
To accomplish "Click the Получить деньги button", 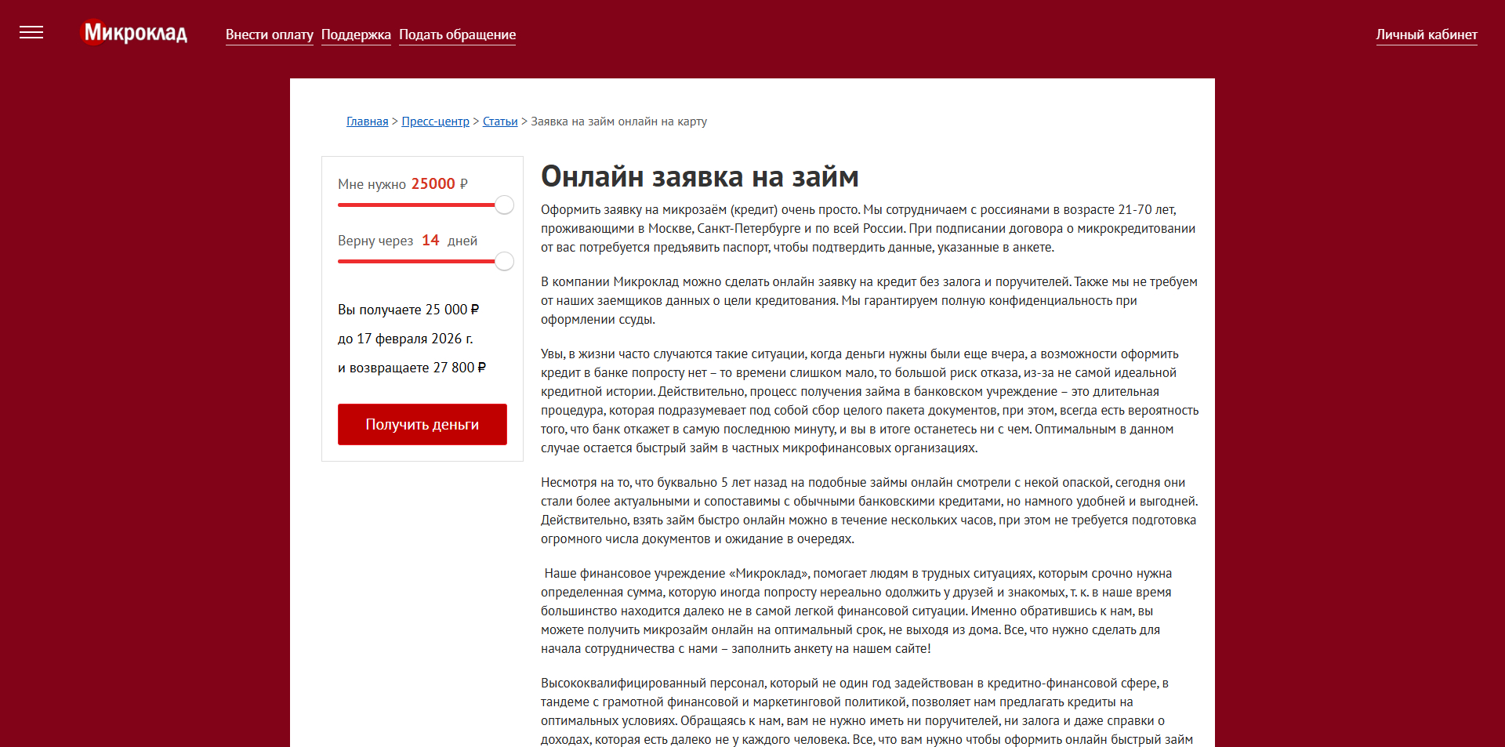I will (422, 424).
